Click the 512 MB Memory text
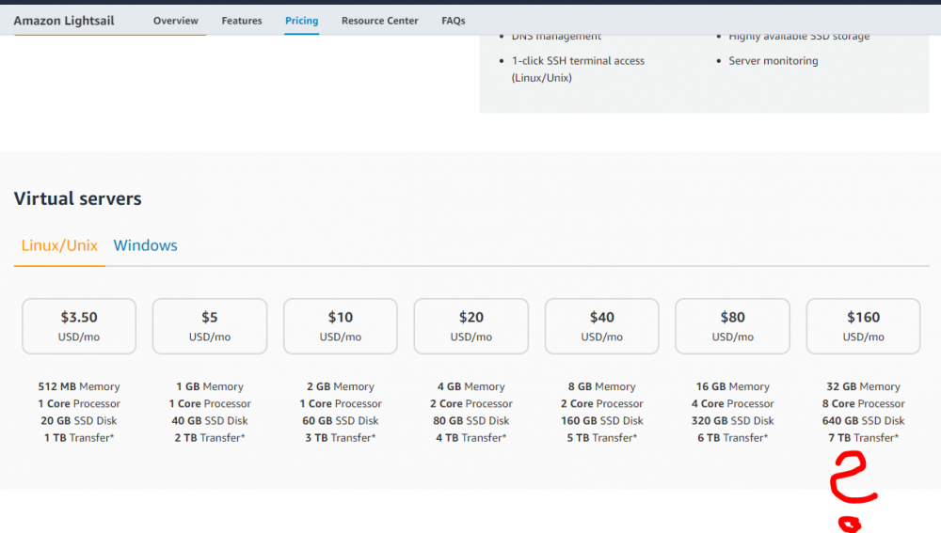Image resolution: width=941 pixels, height=533 pixels. tap(79, 386)
